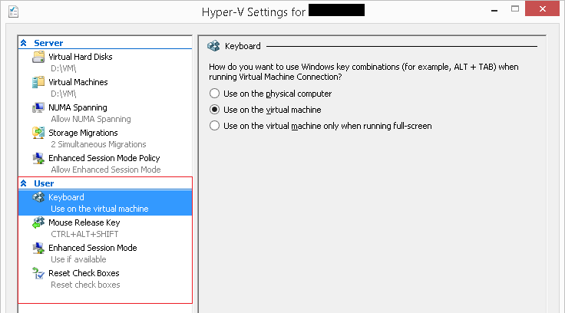Click the Virtual Machines icon
The image size is (565, 313).
coord(38,82)
